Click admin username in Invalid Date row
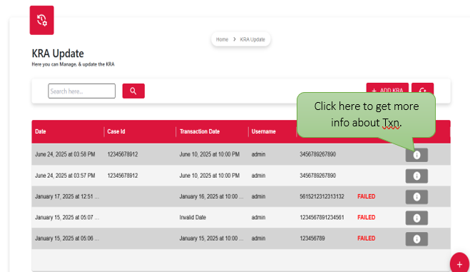 258,218
